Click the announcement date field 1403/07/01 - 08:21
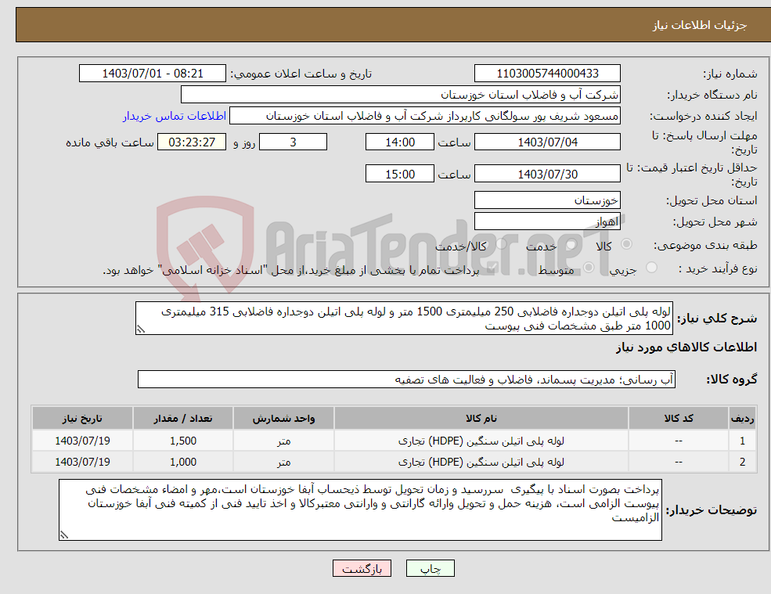Image resolution: width=771 pixels, height=594 pixels. [153, 74]
